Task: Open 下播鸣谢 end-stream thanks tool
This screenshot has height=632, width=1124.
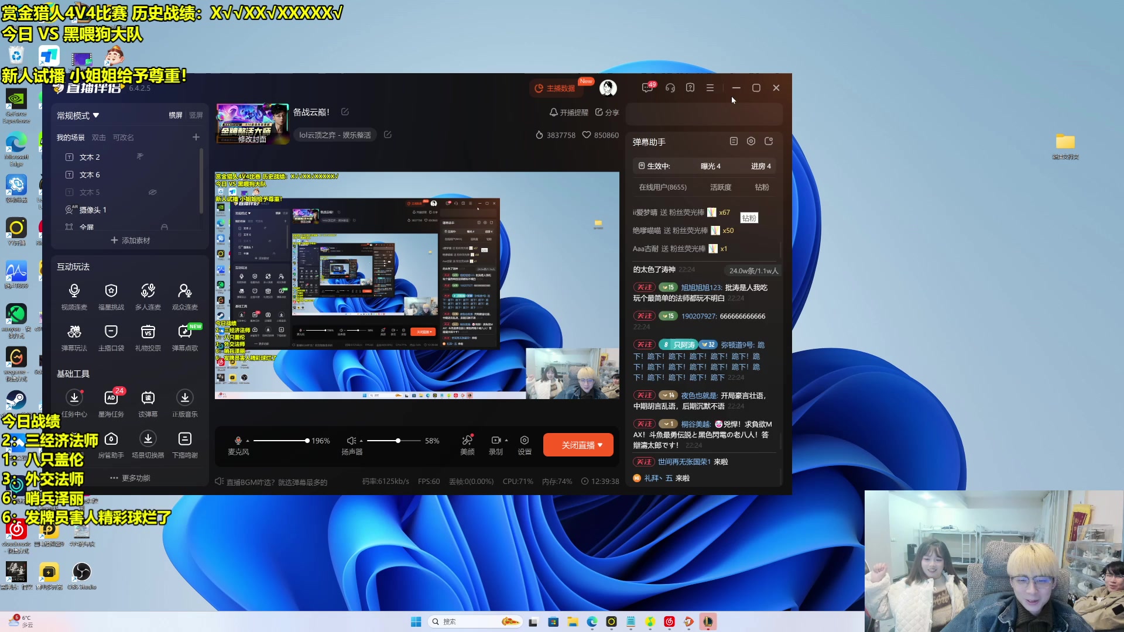Action: [184, 445]
